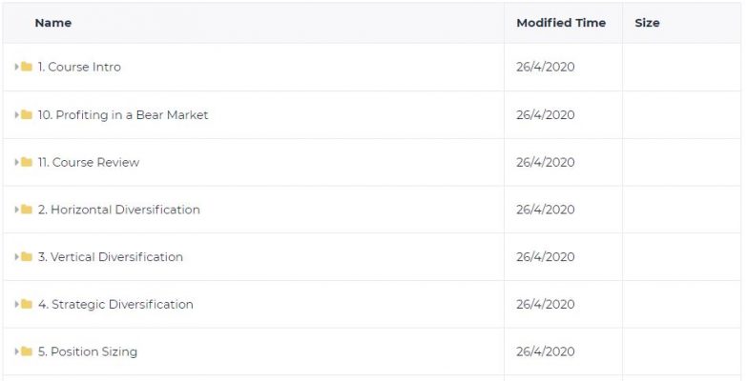Expand the 11. Course Review folder arrow

16,162
